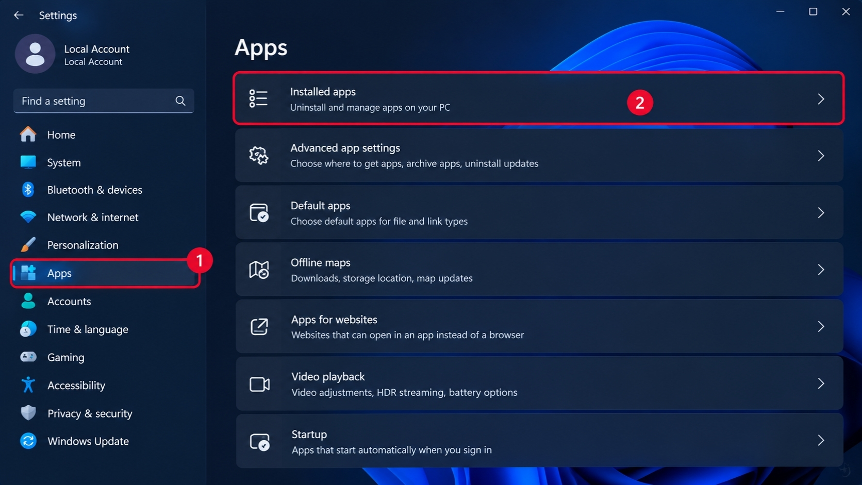Click the System monitor icon
Image resolution: width=862 pixels, height=485 pixels.
point(28,162)
